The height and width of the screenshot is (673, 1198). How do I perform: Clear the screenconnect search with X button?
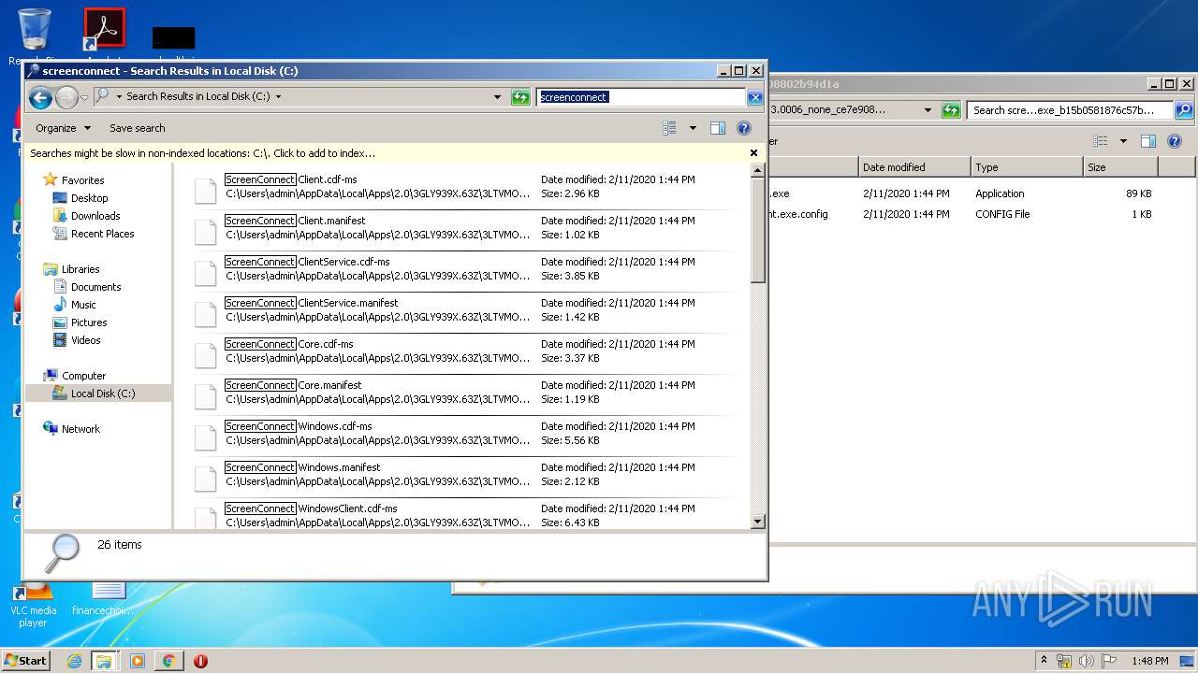point(755,97)
